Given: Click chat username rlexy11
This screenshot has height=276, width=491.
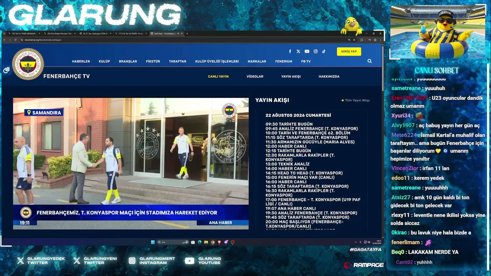Looking at the screenshot, I should click(400, 215).
